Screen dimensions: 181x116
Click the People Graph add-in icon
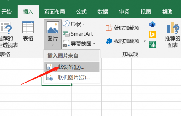coord(152,44)
